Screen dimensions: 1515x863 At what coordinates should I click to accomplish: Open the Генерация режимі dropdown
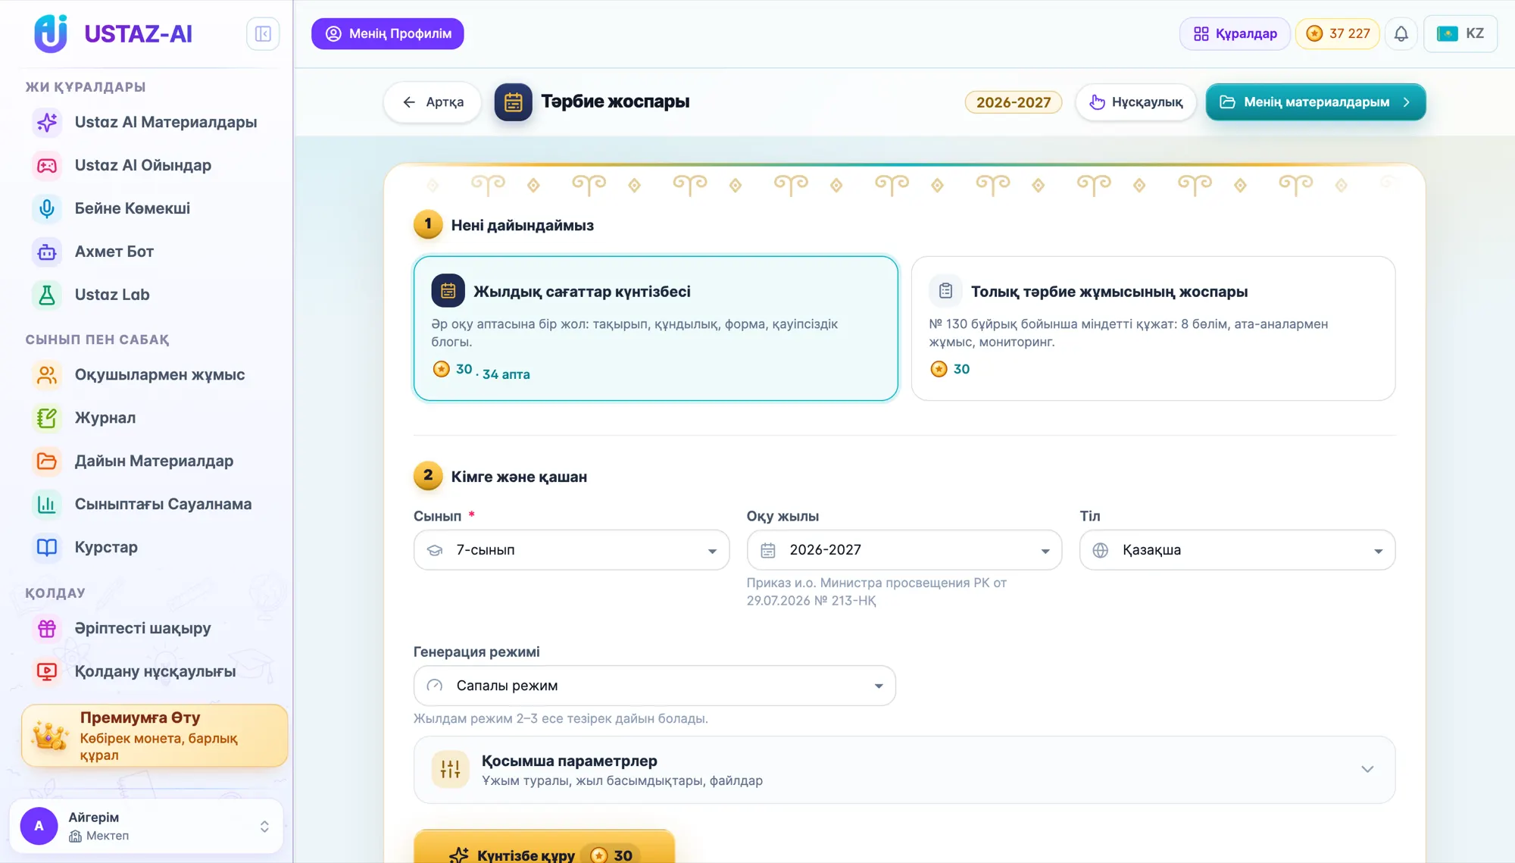pyautogui.click(x=654, y=686)
